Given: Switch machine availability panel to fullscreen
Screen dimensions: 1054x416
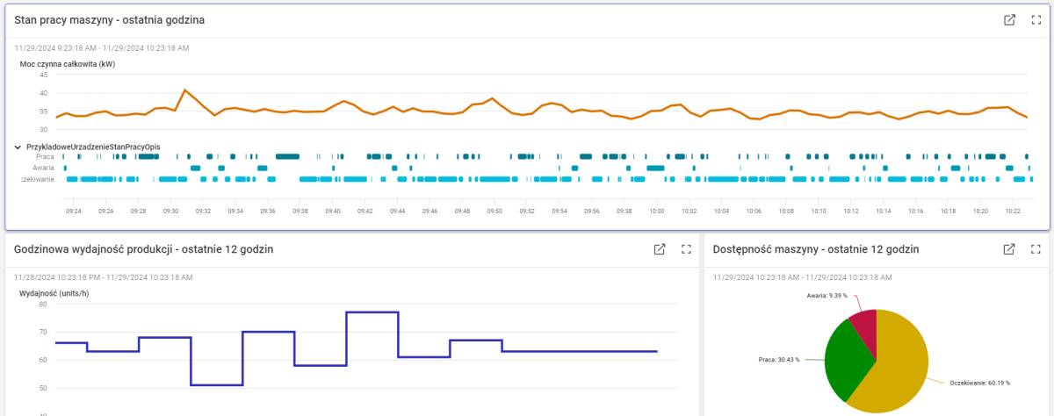Looking at the screenshot, I should 1036,249.
